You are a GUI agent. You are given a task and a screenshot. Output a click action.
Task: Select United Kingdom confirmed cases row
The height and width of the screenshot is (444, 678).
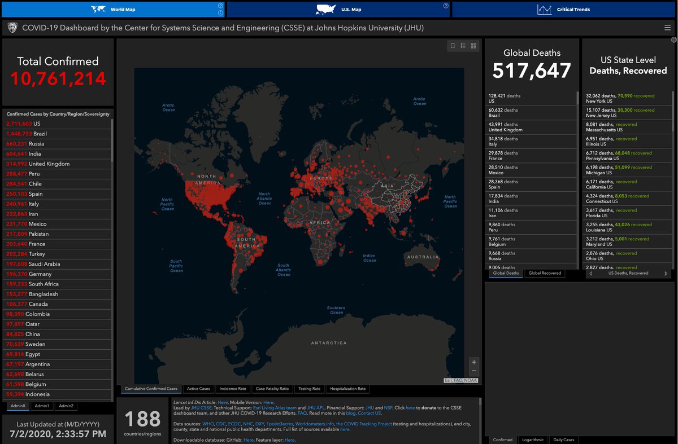tap(58, 164)
